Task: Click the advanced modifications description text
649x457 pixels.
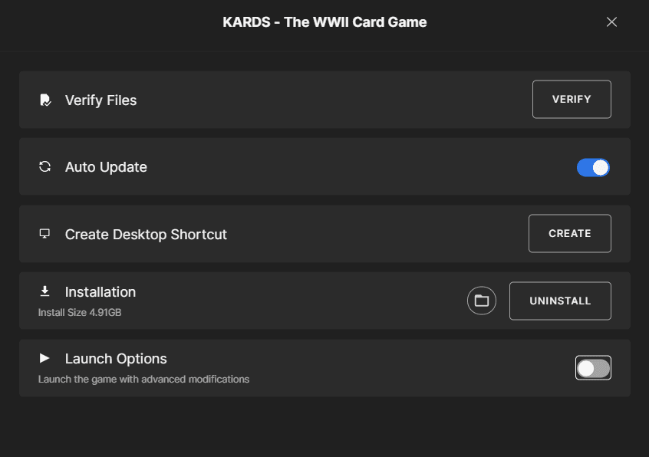Action: pos(143,379)
